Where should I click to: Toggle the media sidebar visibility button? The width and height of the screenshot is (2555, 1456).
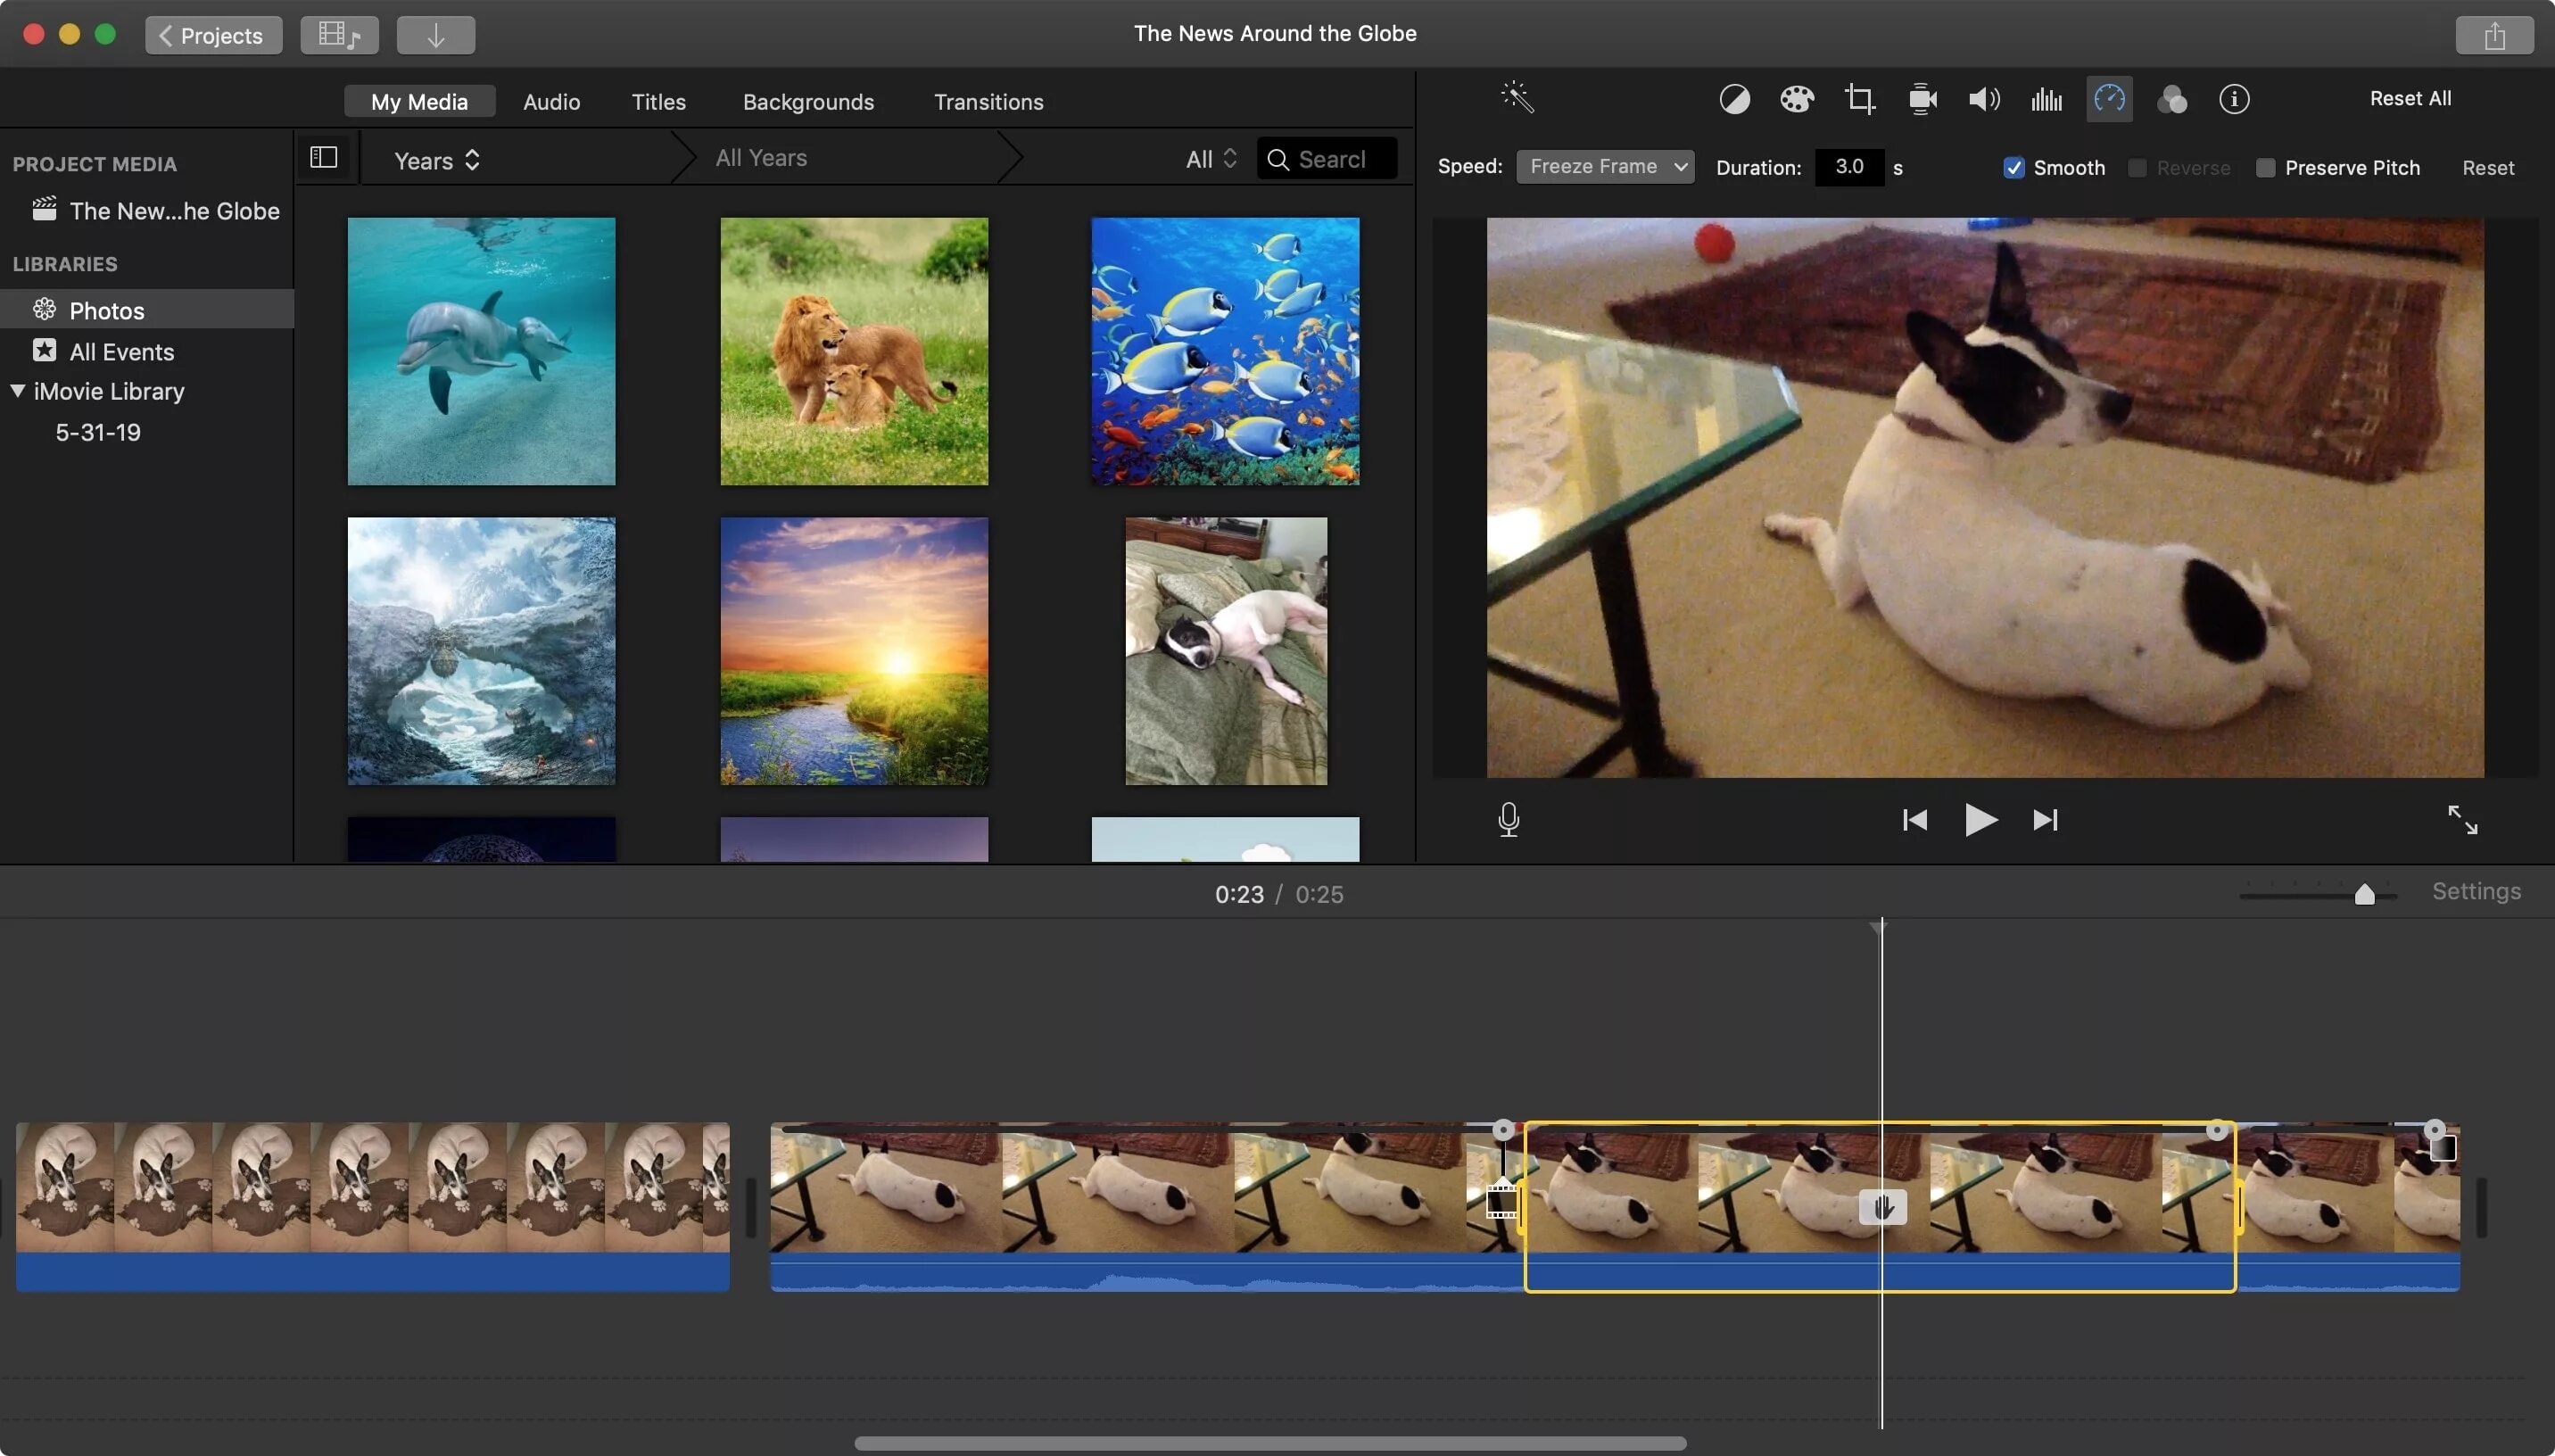tap(324, 158)
